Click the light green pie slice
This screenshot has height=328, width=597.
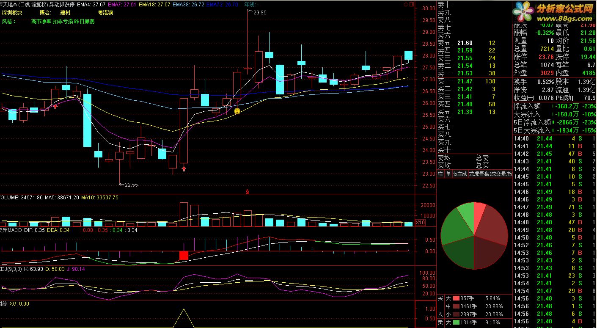tap(467, 216)
